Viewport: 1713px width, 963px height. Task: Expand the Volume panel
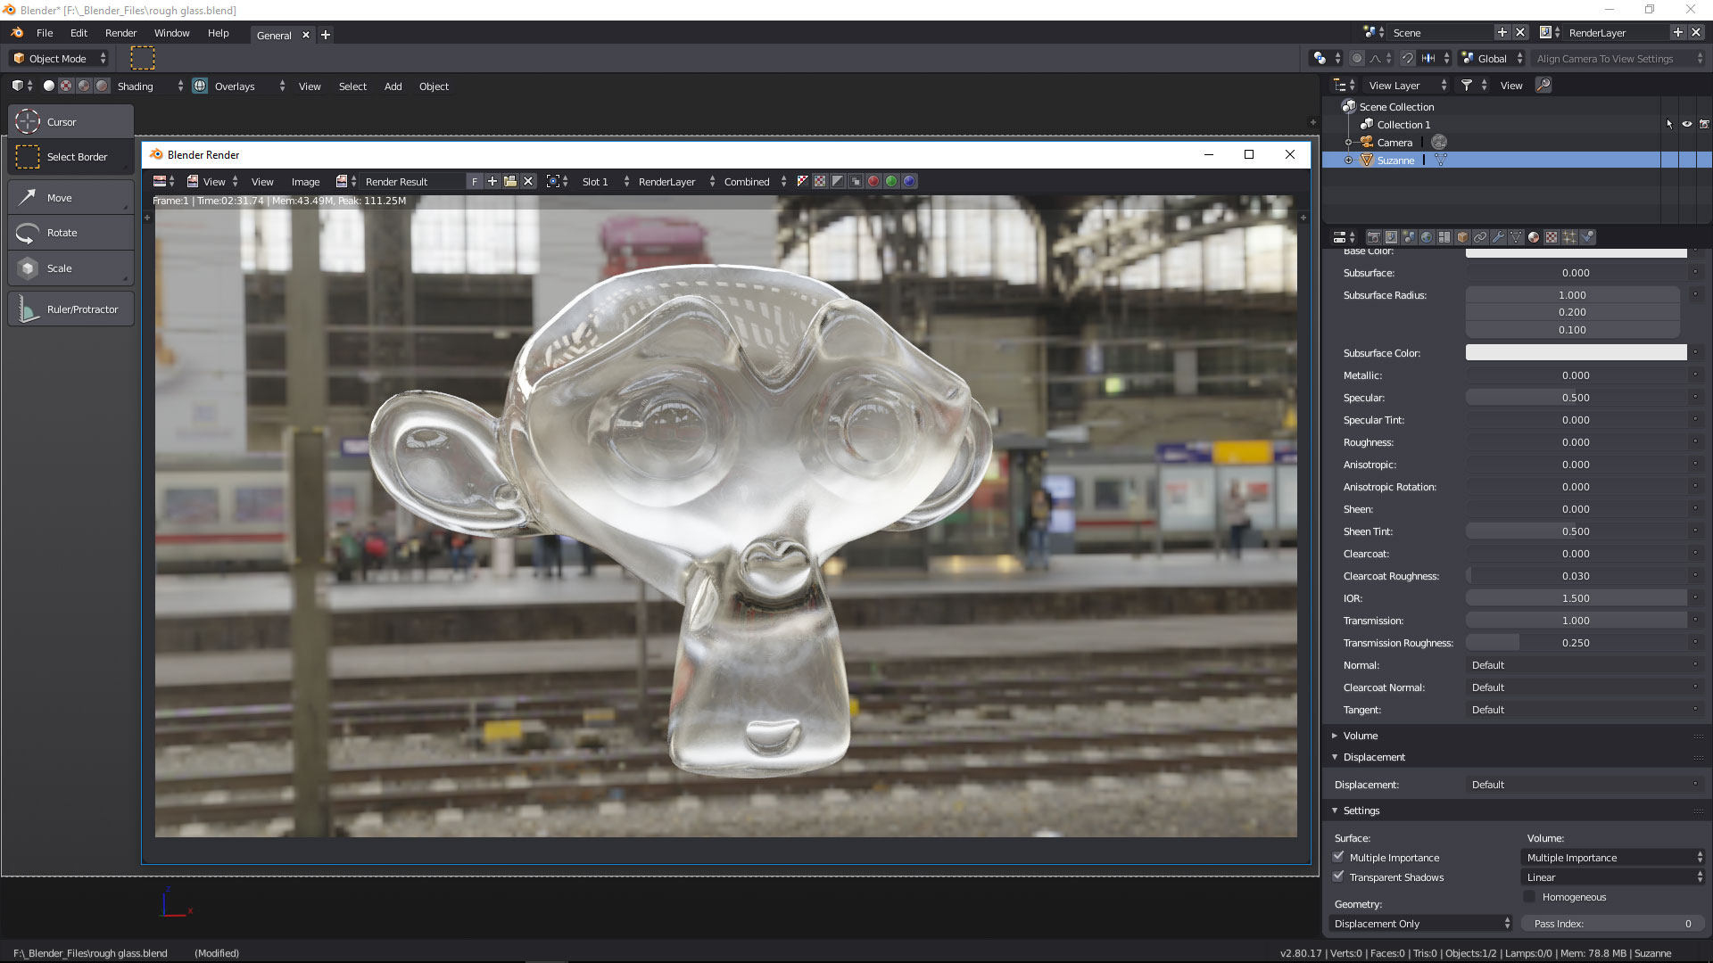coord(1361,736)
